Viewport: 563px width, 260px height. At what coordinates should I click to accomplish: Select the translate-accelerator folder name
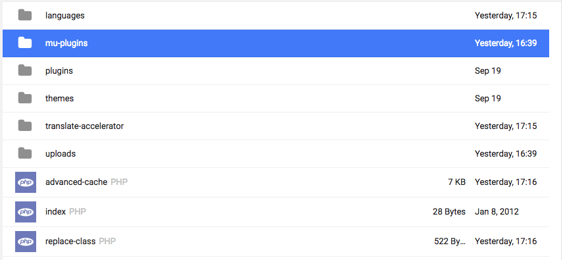tap(84, 126)
